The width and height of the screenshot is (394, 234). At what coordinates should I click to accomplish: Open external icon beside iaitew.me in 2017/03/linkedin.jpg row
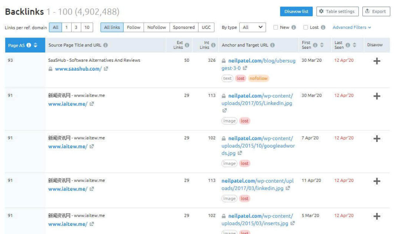coord(92,189)
